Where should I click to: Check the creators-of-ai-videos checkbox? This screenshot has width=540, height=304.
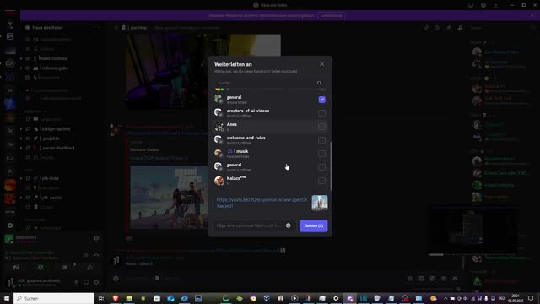tap(321, 113)
